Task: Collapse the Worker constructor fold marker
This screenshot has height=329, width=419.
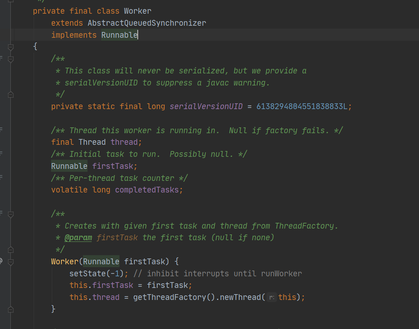Action: [11, 262]
